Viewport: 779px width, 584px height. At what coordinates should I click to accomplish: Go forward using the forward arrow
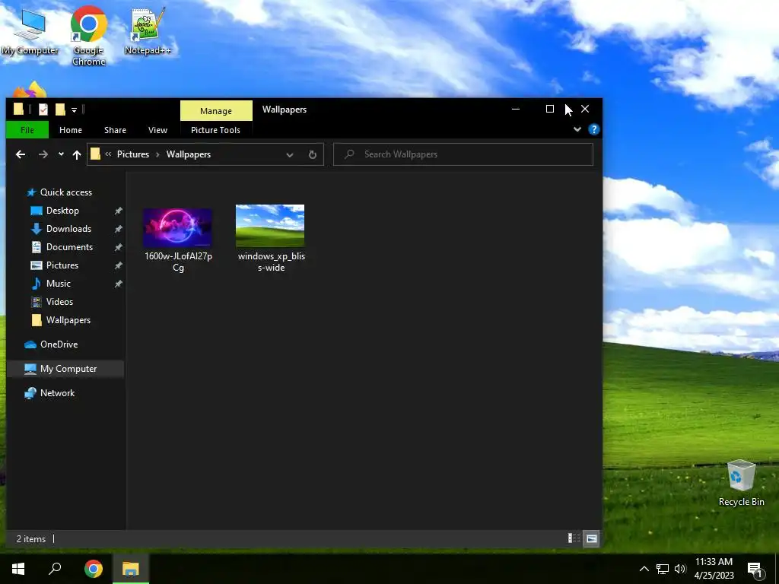click(x=43, y=154)
